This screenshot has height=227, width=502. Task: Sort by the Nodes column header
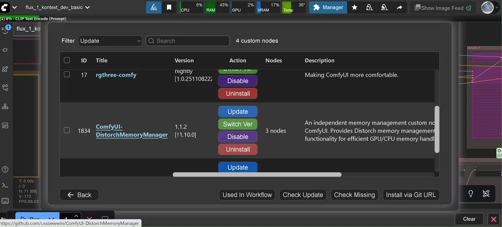(274, 61)
